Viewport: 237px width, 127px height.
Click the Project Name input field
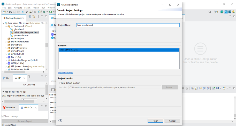[x=128, y=25]
